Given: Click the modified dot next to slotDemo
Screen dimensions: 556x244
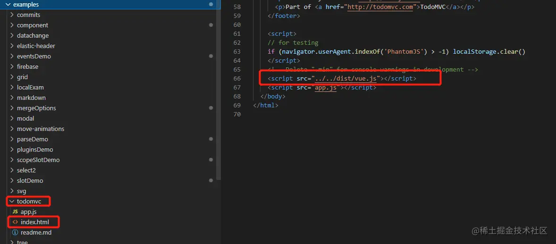Looking at the screenshot, I should click(x=211, y=180).
